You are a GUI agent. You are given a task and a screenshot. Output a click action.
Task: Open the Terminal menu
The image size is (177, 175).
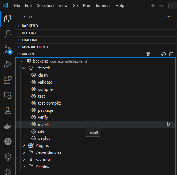103,6
